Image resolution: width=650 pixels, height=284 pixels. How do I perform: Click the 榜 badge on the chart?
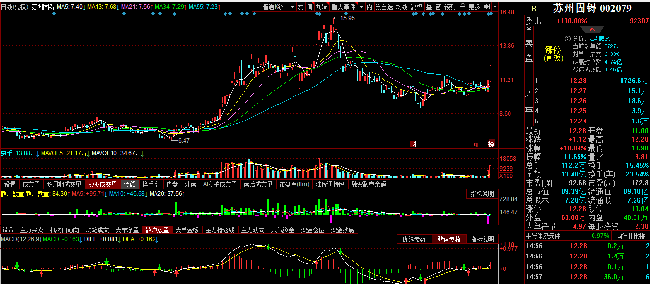491,144
